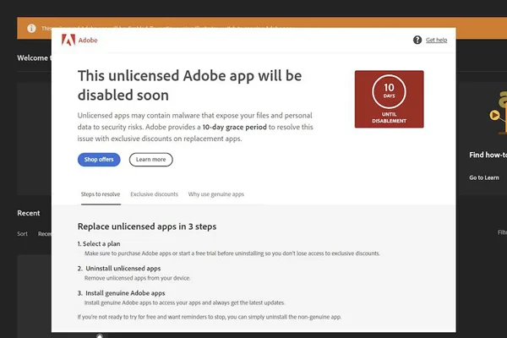The image size is (507, 338).
Task: Click the 3. Install genuine Adobe apps step
Action: pyautogui.click(x=121, y=293)
